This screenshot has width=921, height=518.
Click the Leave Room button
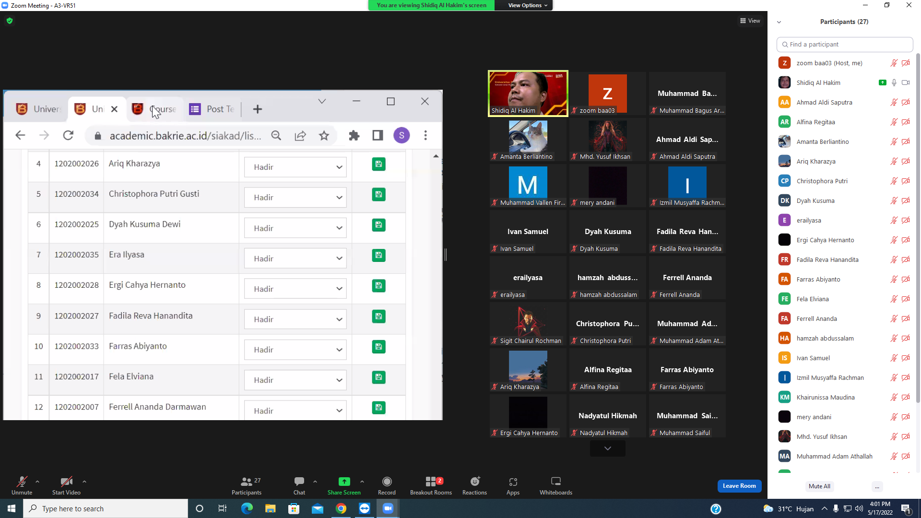(x=739, y=486)
